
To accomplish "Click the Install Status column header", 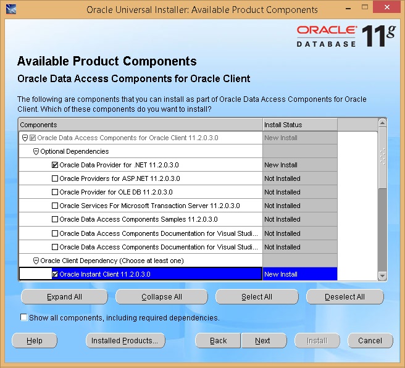I will [x=300, y=125].
